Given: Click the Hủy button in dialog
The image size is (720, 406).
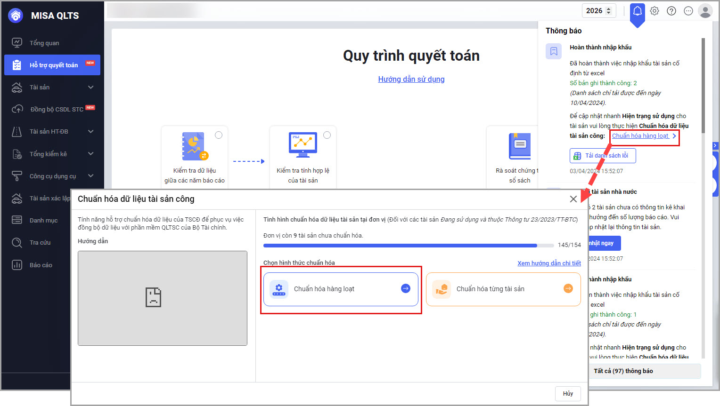Looking at the screenshot, I should coord(568,394).
